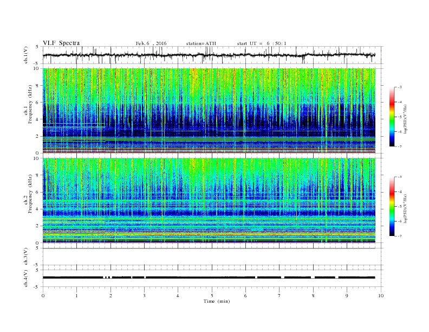Image resolution: width=429 pixels, height=332 pixels.
Task: Click the "10" tick on the time axis
Action: [x=381, y=296]
